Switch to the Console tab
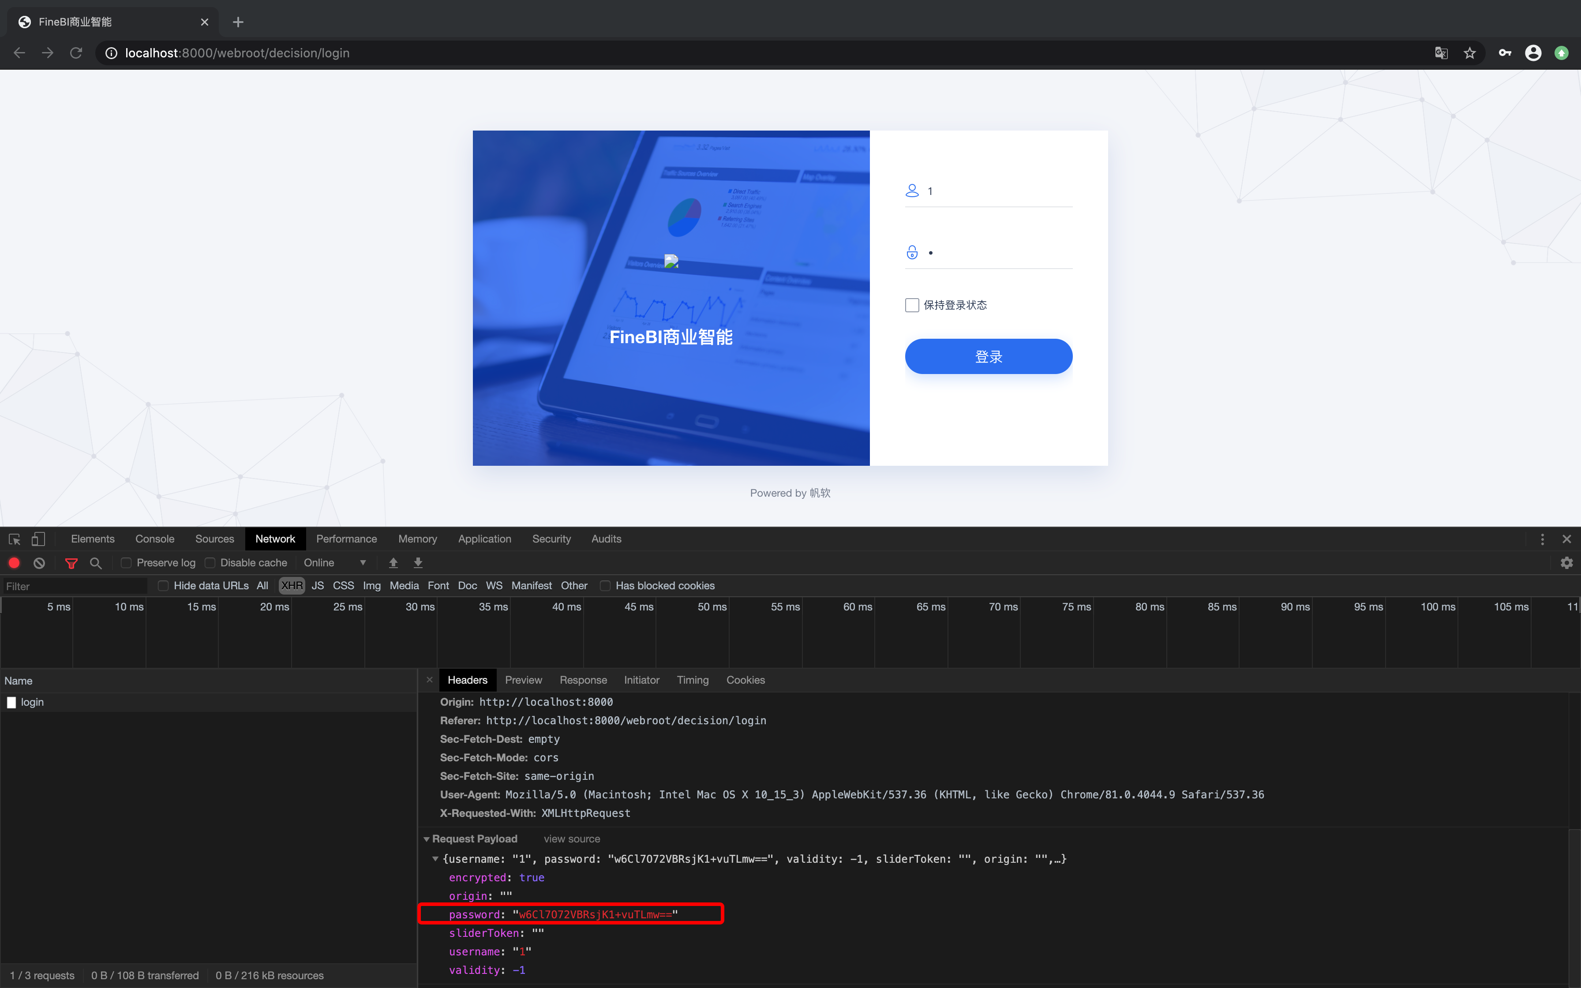Screen dimensions: 1581x988 (x=155, y=539)
